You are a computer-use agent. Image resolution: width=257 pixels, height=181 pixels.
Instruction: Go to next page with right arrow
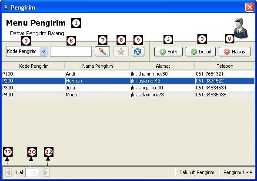coord(46,172)
